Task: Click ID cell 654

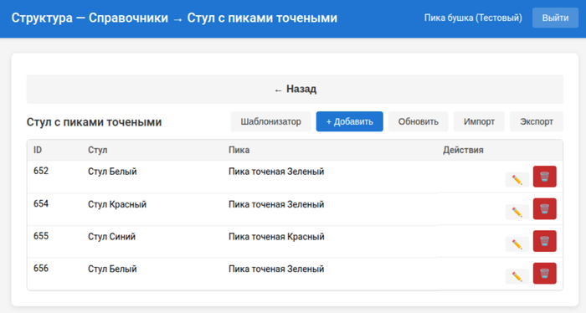Action: (41, 203)
